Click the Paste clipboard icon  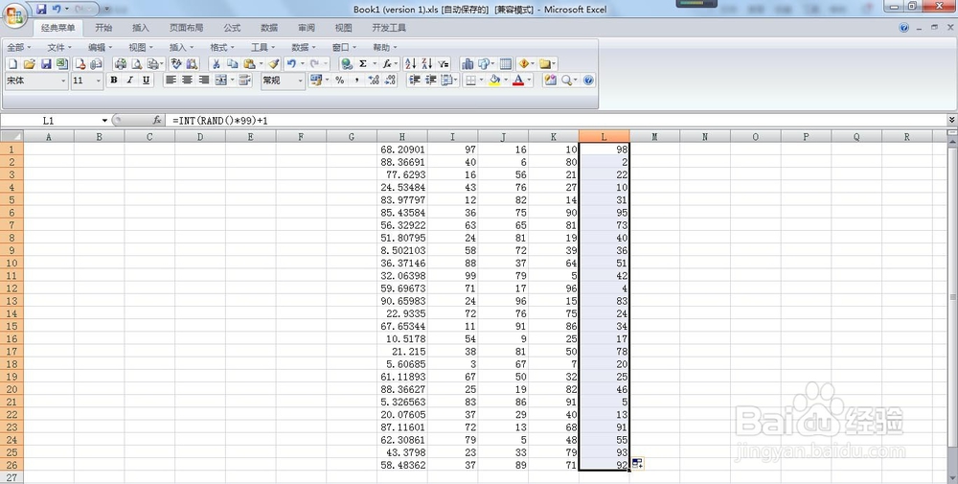(x=249, y=63)
